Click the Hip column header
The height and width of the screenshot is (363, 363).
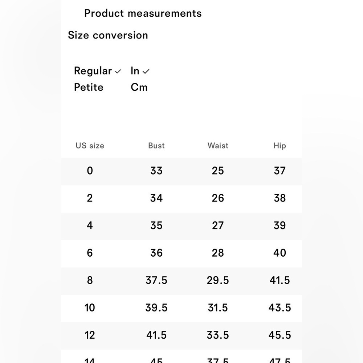pos(280,146)
